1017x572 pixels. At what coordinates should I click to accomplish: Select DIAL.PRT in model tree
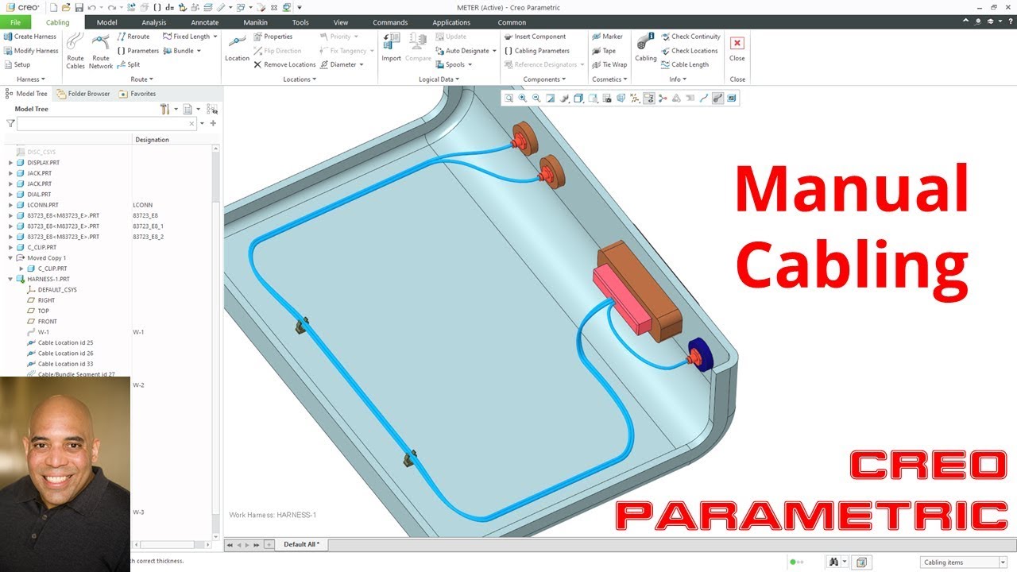click(39, 195)
